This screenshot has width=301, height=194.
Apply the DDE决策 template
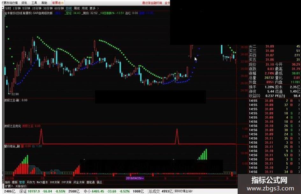tap(55, 182)
